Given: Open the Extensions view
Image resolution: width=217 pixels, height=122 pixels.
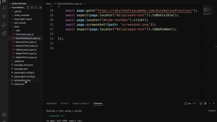Looking at the screenshot, I should click(x=4, y=33).
